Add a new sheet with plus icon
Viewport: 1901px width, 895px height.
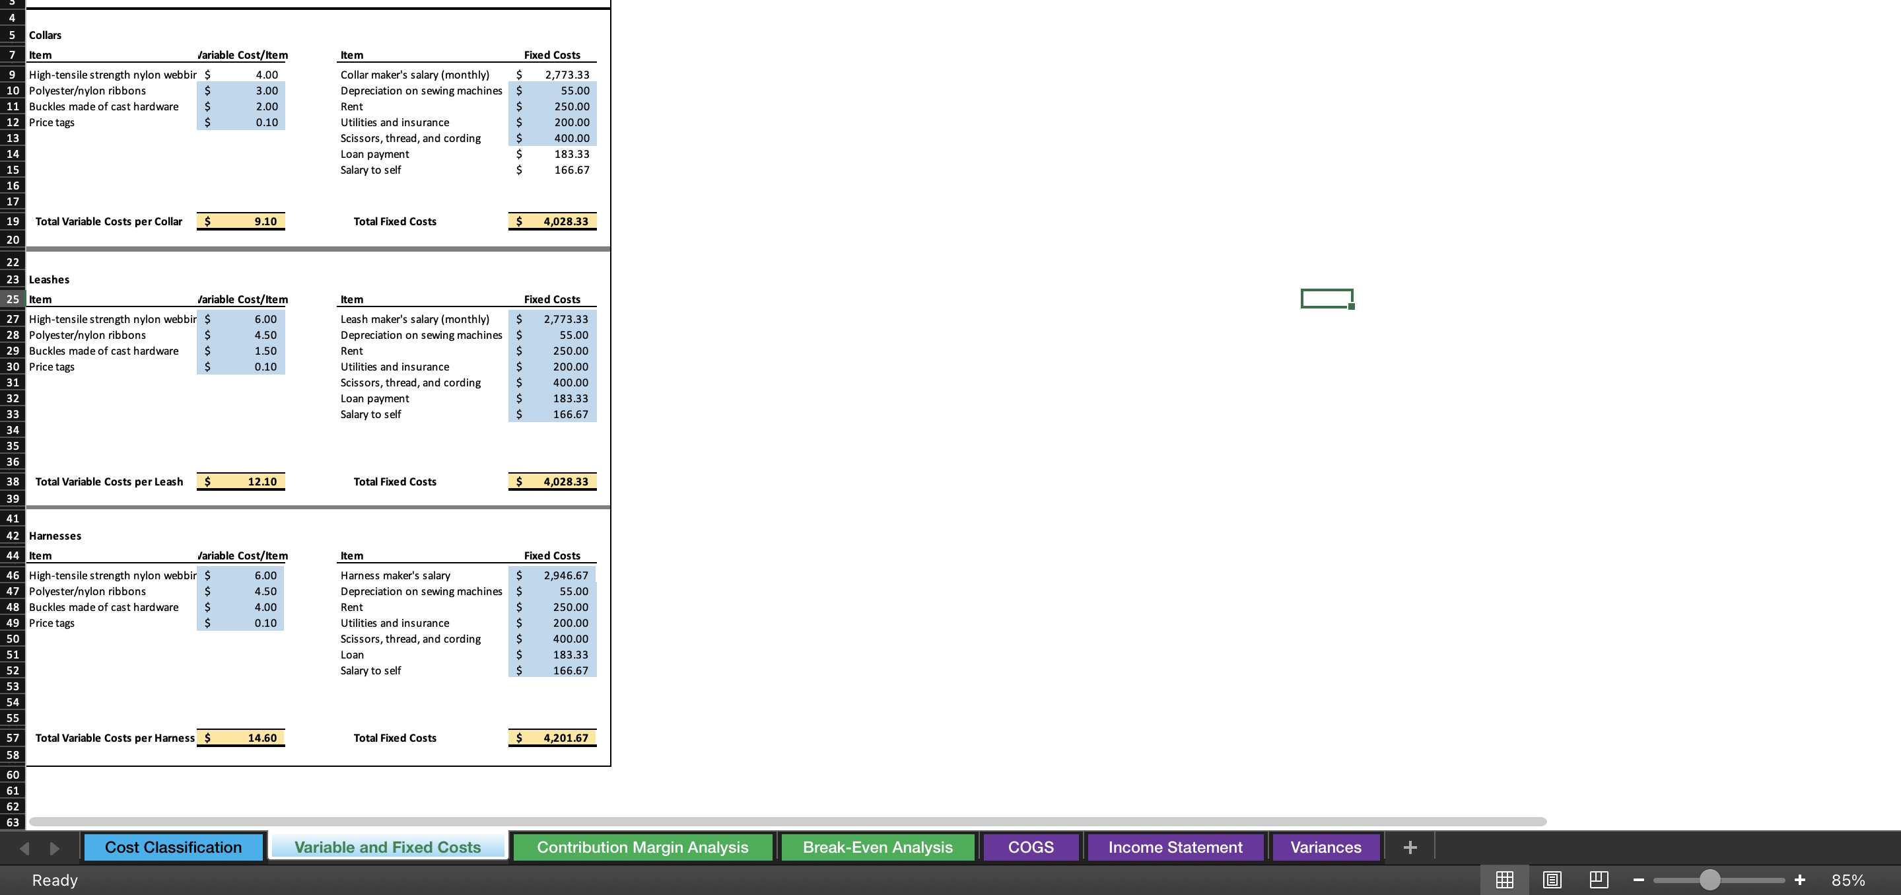pos(1410,847)
